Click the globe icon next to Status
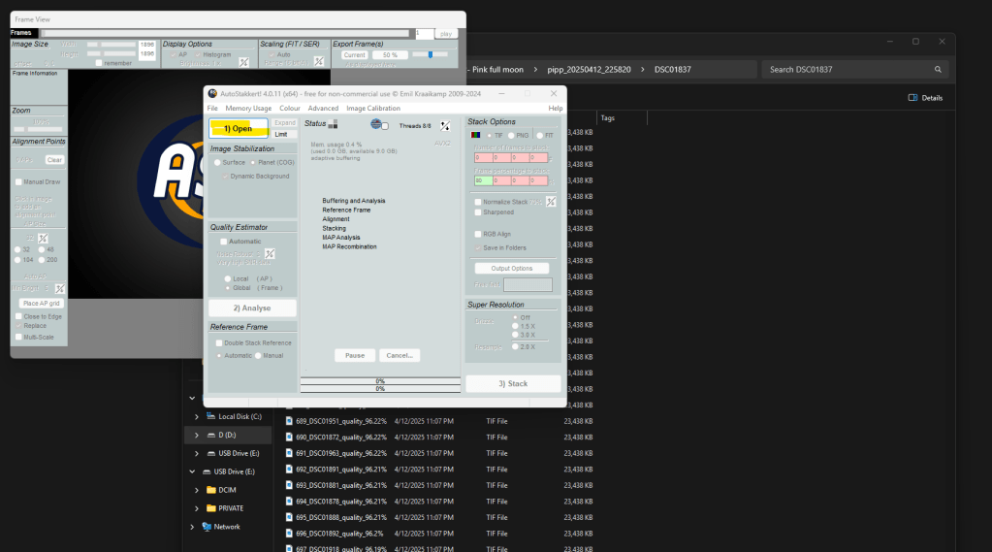Screen dimensions: 992x552 click(376, 124)
